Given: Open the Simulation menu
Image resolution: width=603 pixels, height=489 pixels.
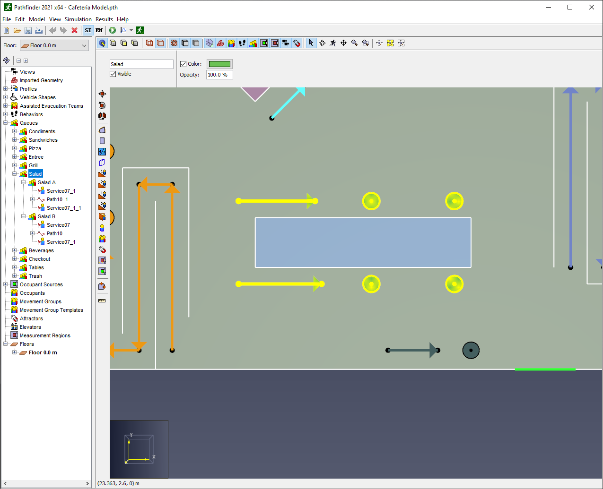Looking at the screenshot, I should tap(78, 19).
